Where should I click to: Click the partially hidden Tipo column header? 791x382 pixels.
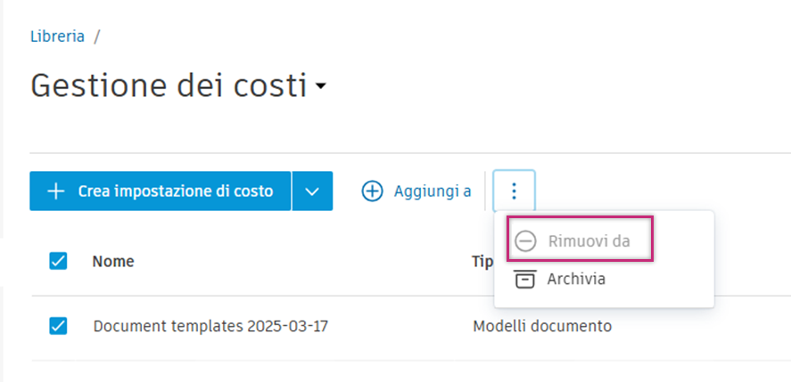click(480, 261)
